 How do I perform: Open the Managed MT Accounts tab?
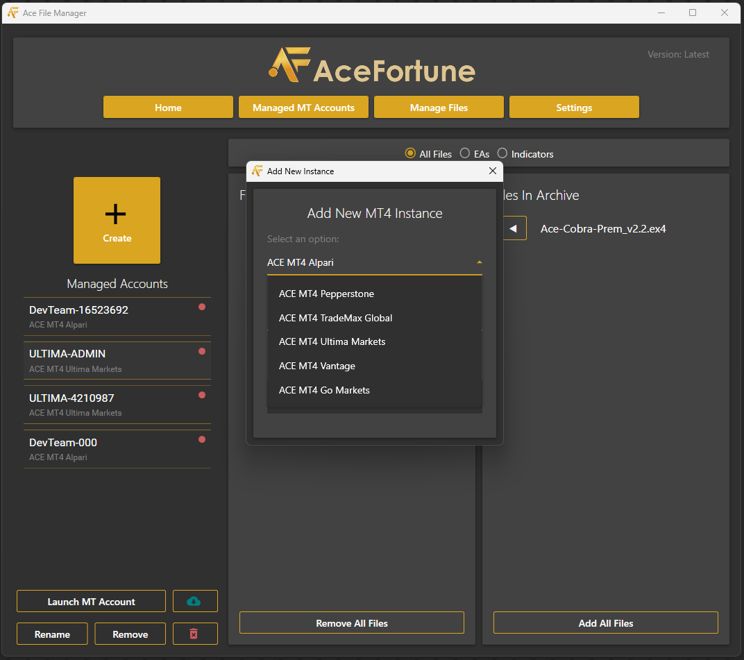click(303, 108)
